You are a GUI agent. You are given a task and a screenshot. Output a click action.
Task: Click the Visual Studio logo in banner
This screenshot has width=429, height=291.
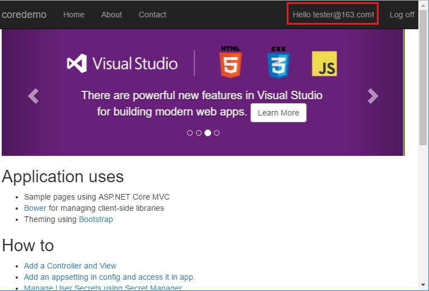point(122,63)
